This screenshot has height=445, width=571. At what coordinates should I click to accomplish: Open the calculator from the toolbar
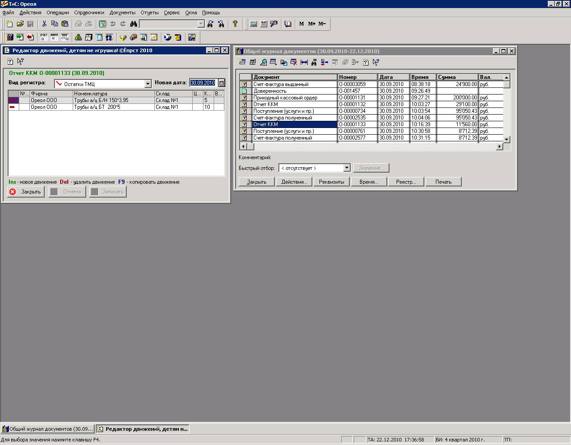click(253, 24)
